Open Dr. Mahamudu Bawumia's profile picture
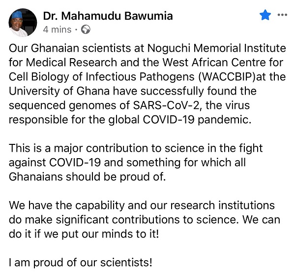The width and height of the screenshot is (295, 272). tap(23, 22)
